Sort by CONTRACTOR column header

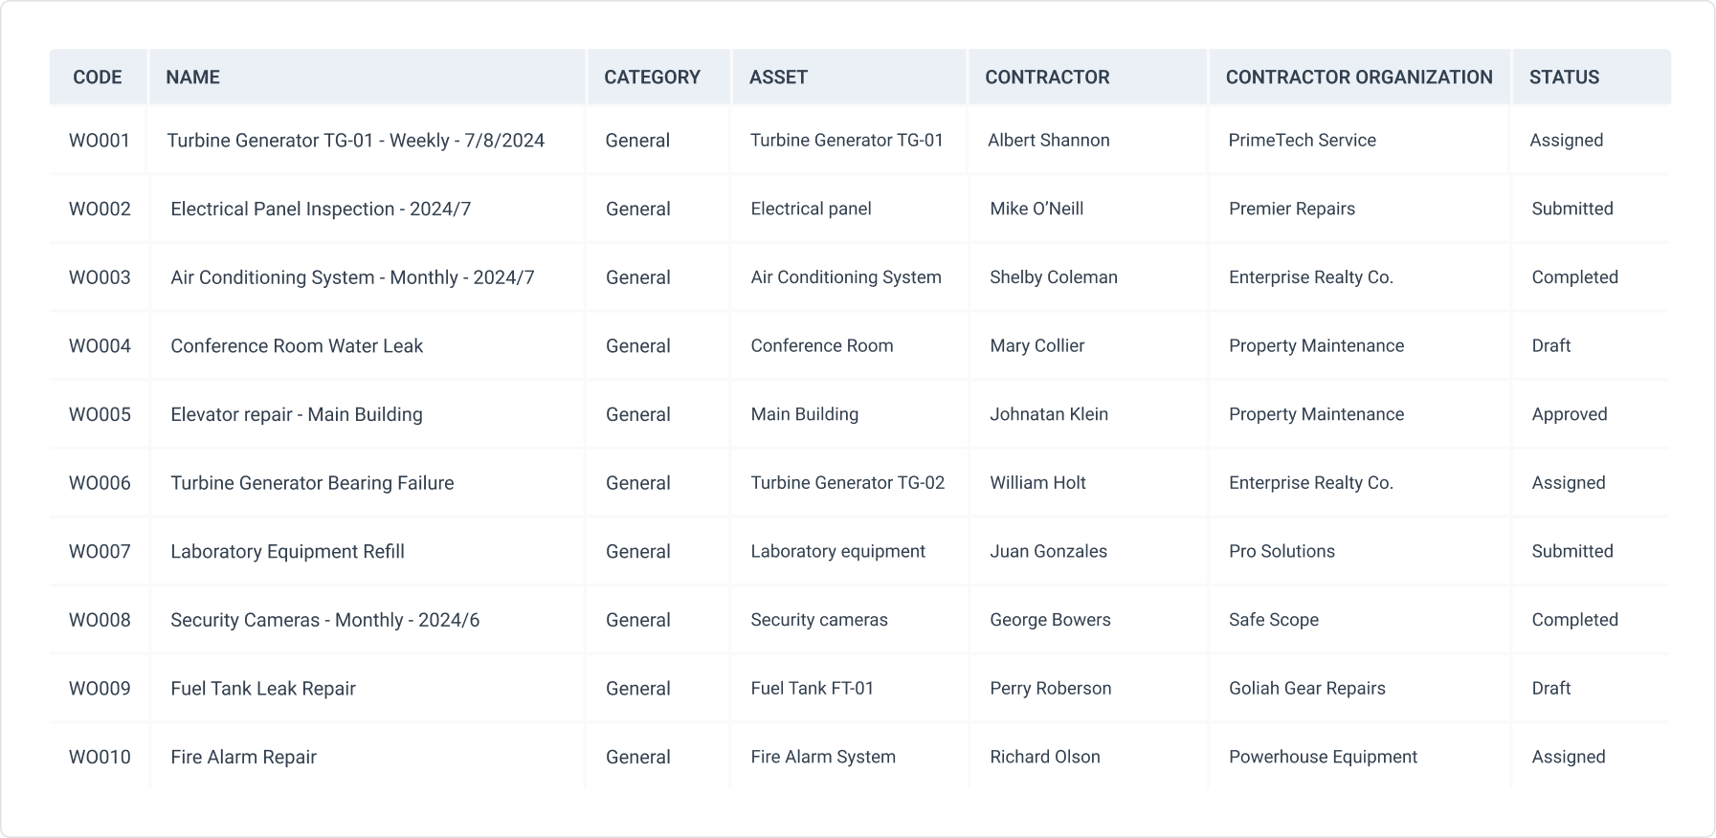coord(1047,77)
